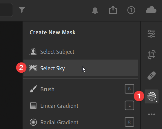162x129 pixels.
Task: Activate the Masking tool icon
Action: pyautogui.click(x=152, y=96)
